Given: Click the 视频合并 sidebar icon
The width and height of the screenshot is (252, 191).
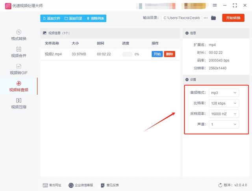Looking at the screenshot, I should pyautogui.click(x=19, y=49).
